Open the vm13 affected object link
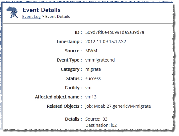179x136 pixels. click(x=91, y=97)
